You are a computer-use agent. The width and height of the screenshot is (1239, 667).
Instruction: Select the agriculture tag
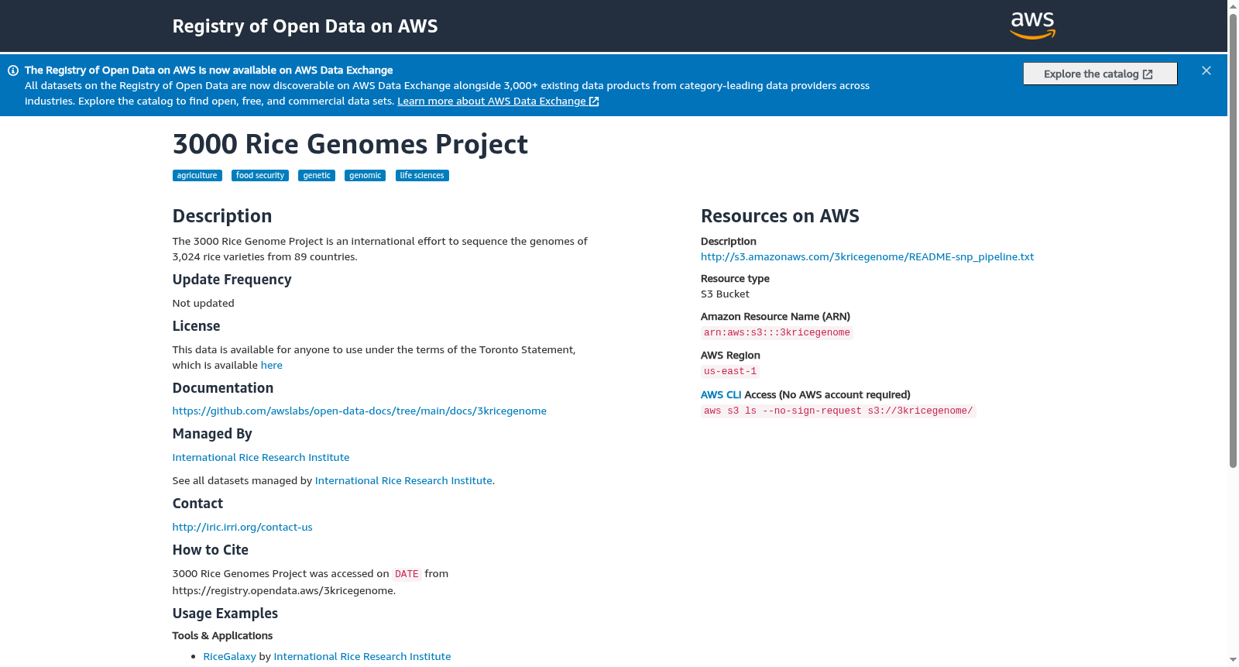197,176
